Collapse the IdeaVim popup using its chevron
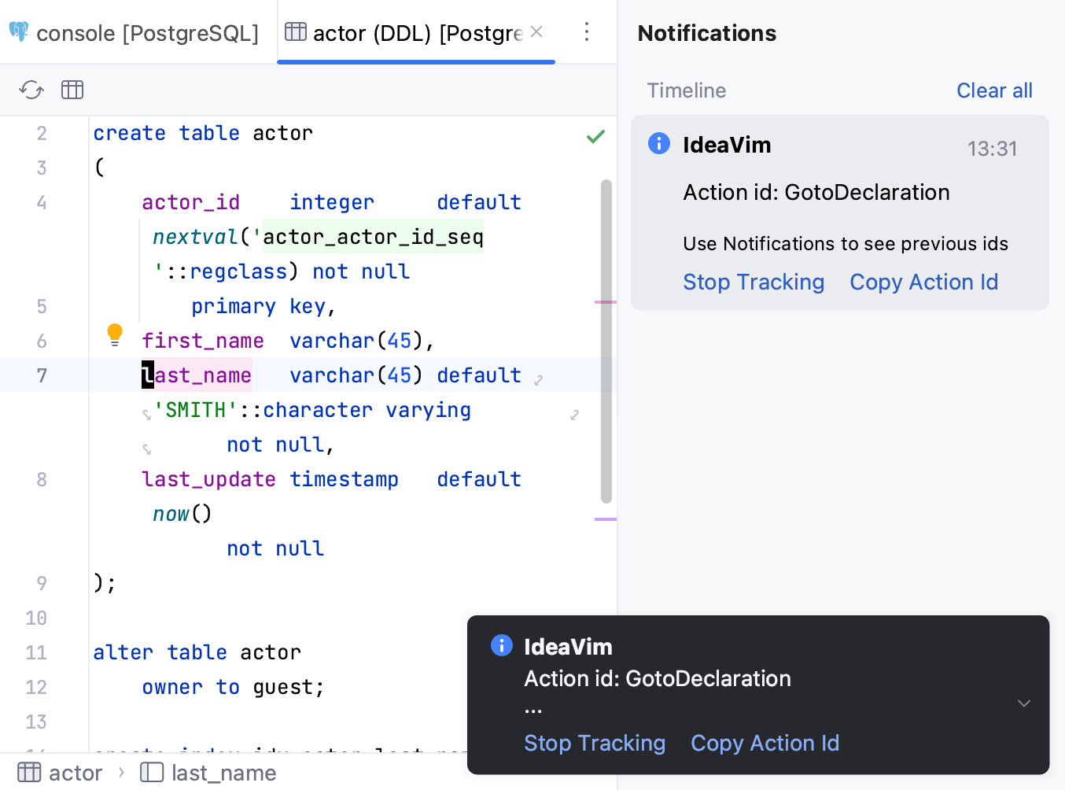 [x=1023, y=703]
